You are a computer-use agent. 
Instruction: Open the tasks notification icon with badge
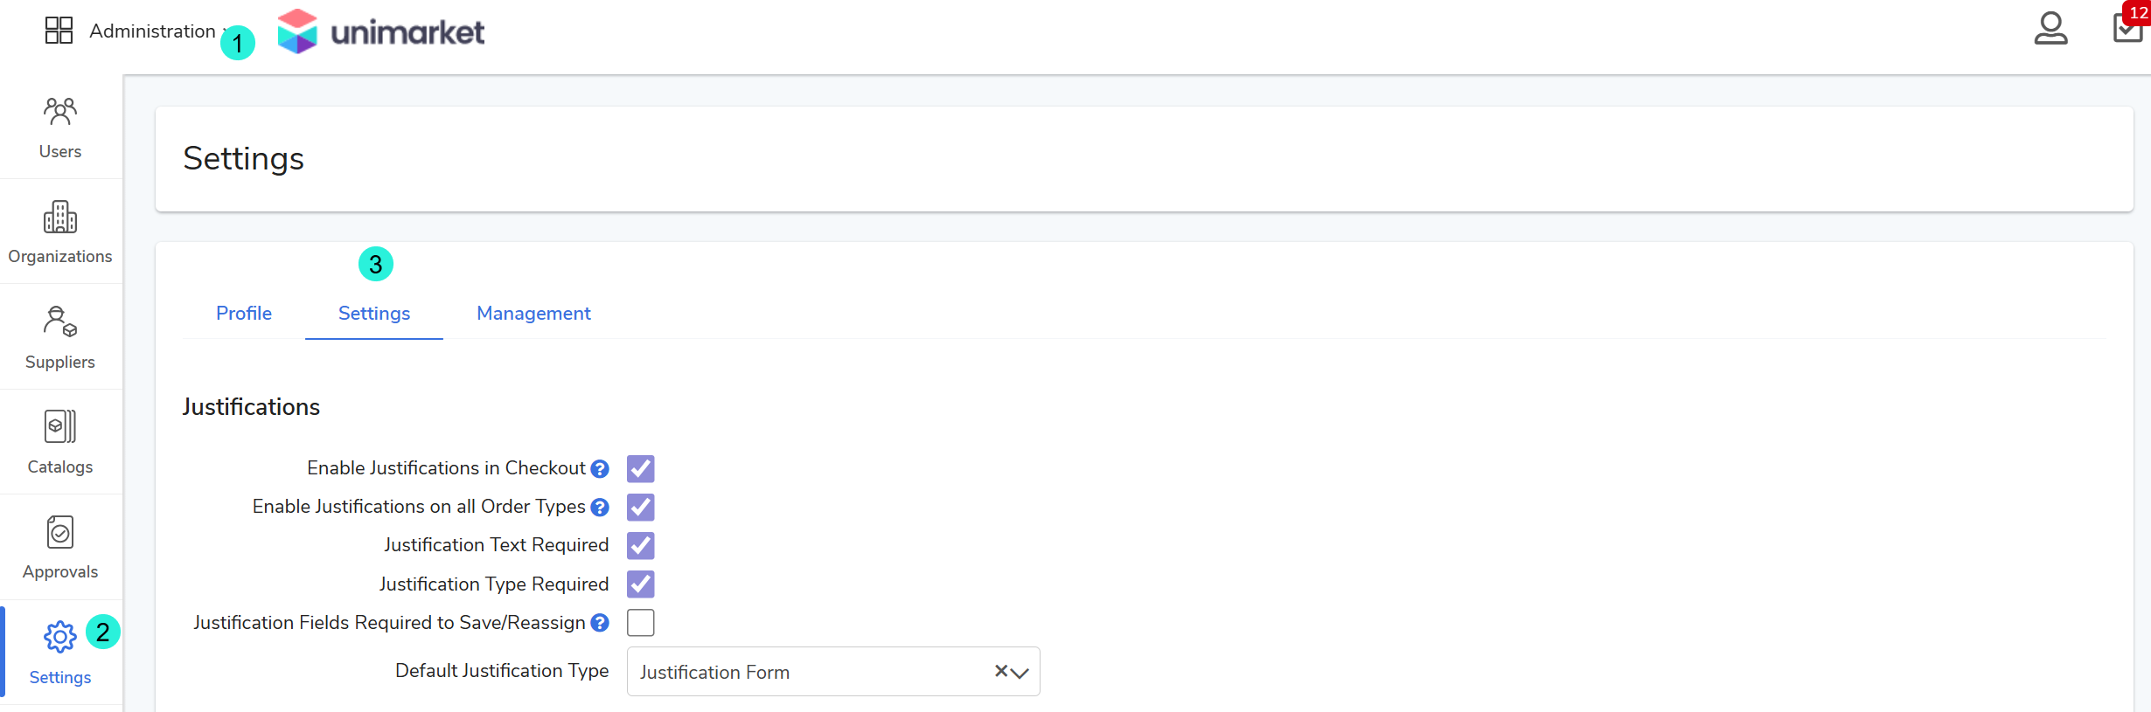coord(2127,28)
